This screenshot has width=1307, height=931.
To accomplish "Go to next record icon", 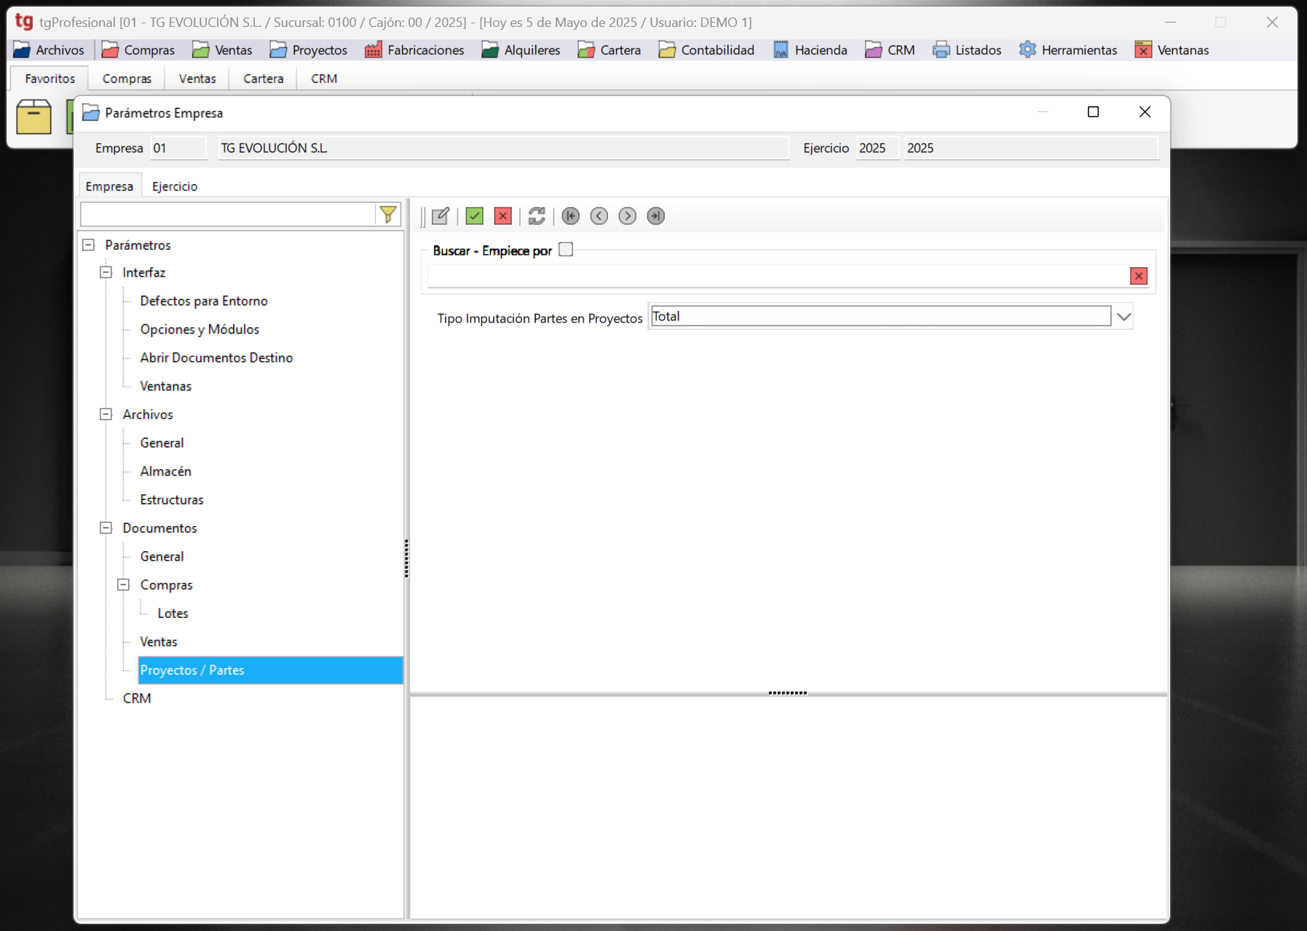I will click(x=628, y=216).
